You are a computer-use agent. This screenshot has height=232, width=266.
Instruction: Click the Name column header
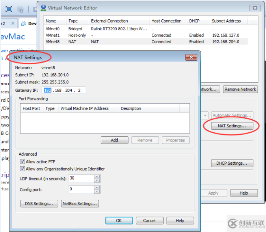click(55, 21)
